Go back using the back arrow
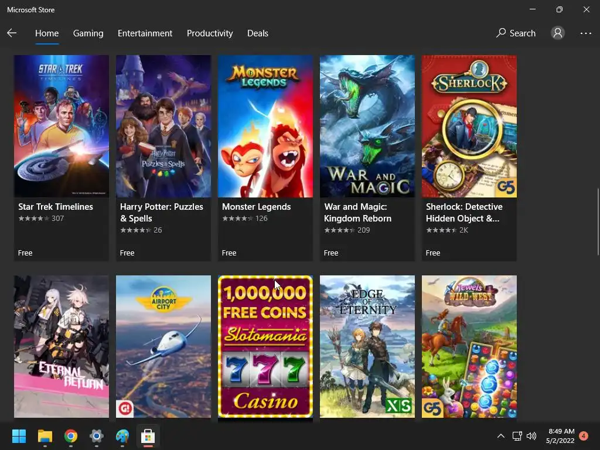The image size is (600, 450). 12,33
